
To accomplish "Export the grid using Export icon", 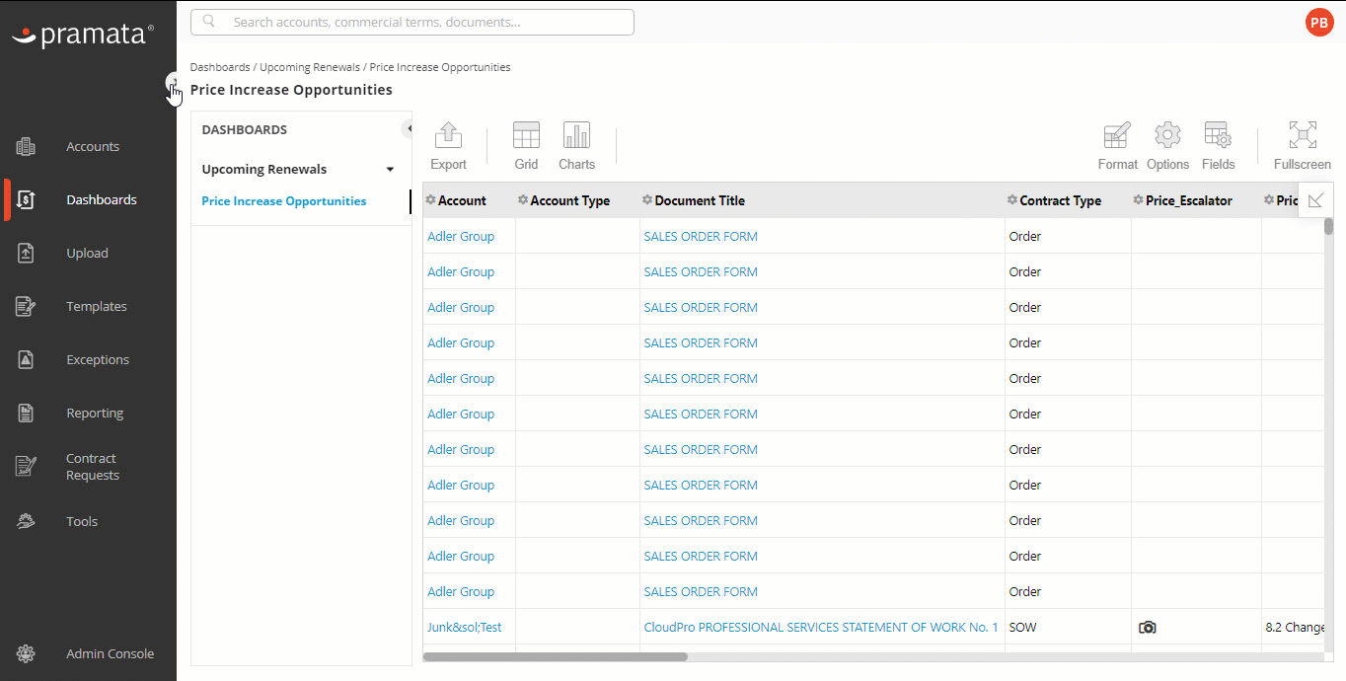I will (448, 136).
